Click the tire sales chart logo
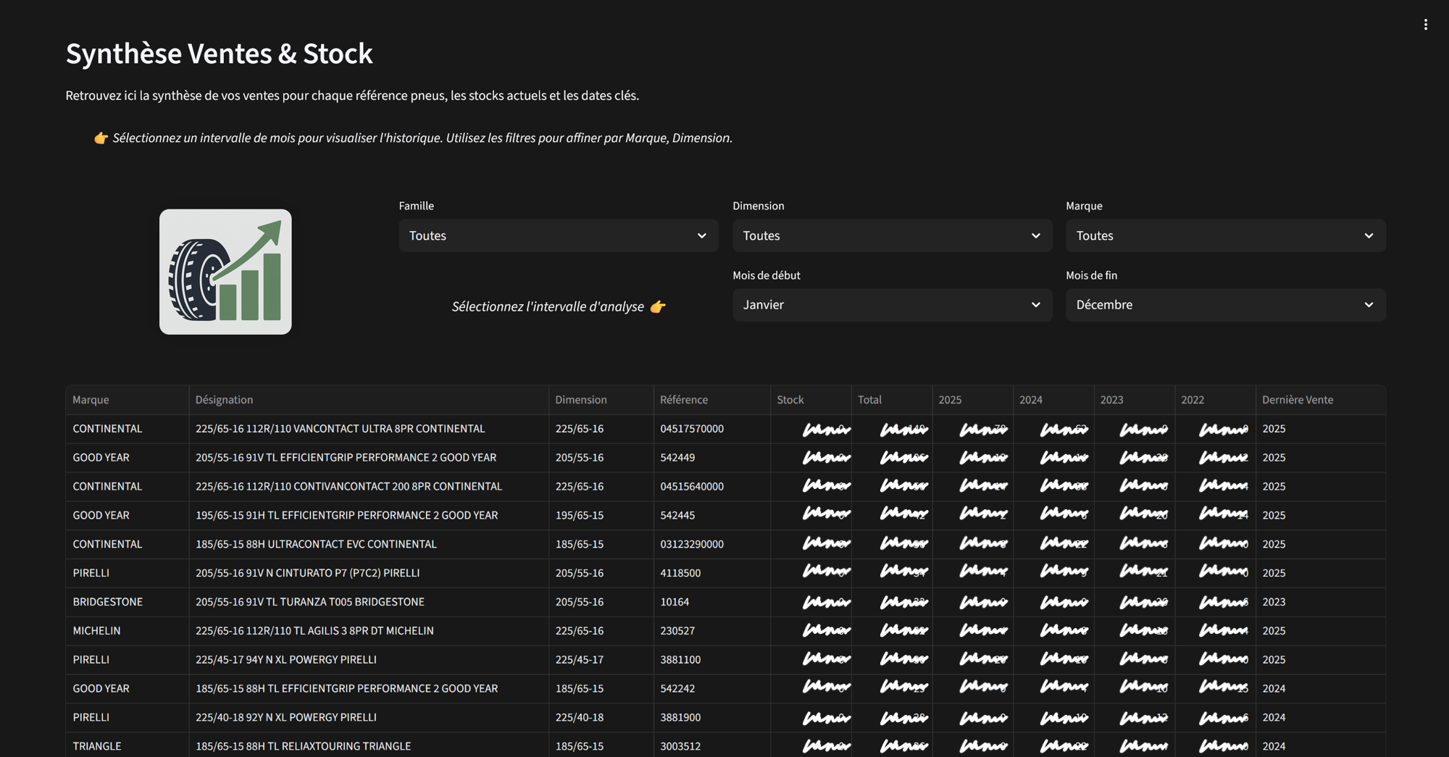1449x757 pixels. pos(225,272)
